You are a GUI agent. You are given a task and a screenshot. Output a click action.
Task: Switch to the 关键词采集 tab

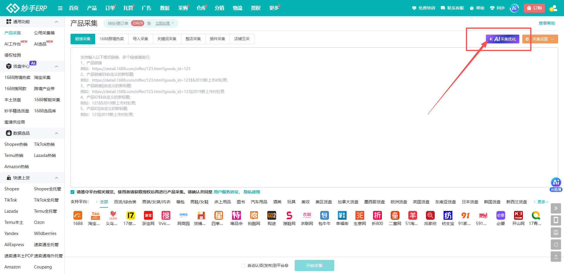coord(167,39)
